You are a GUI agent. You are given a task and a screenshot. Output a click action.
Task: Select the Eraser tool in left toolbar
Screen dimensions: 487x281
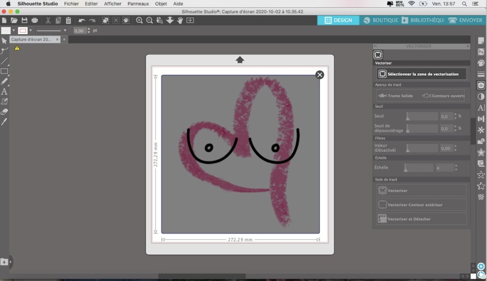(x=4, y=111)
